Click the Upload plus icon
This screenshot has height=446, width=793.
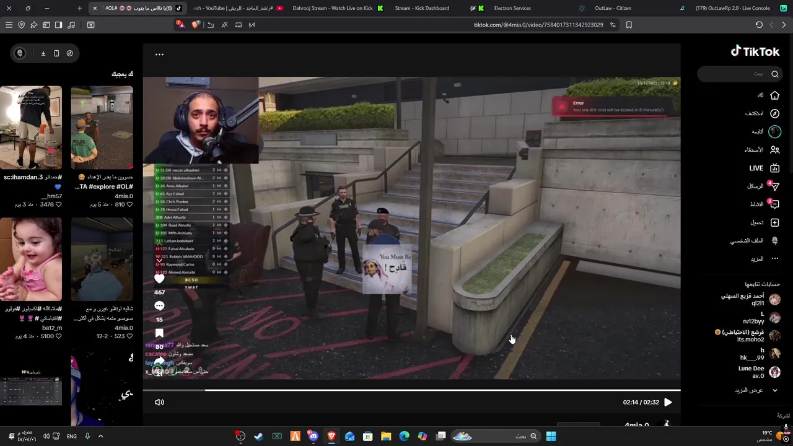click(774, 222)
